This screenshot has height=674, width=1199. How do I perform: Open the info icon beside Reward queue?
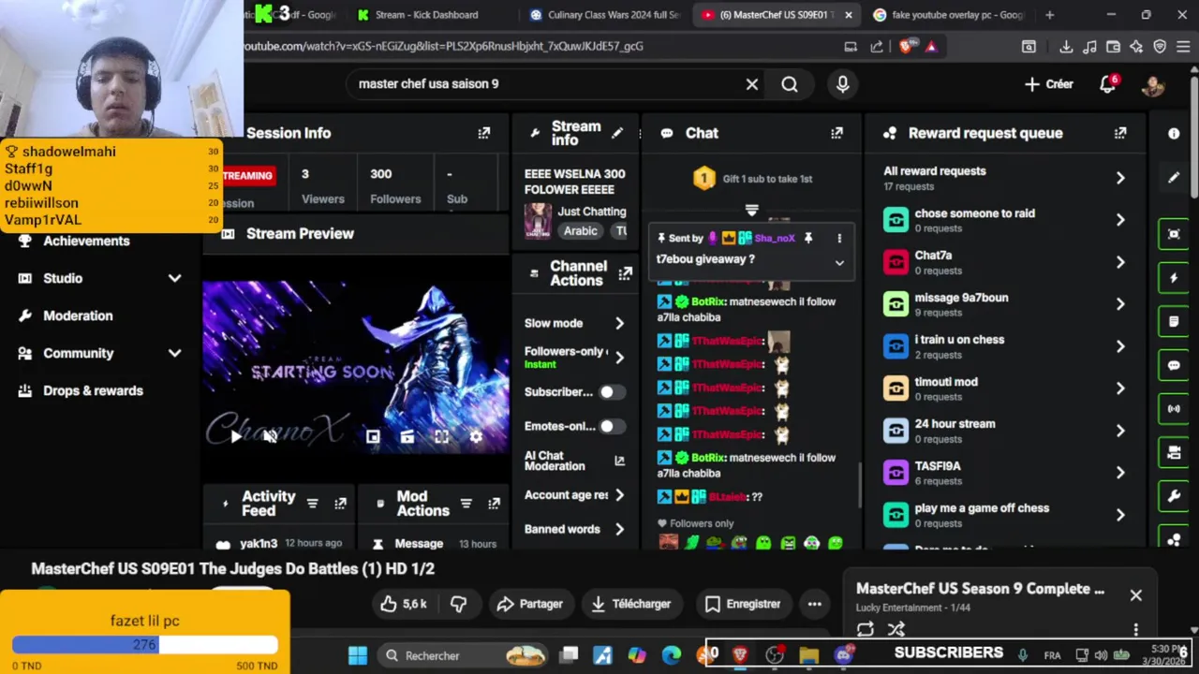1174,133
